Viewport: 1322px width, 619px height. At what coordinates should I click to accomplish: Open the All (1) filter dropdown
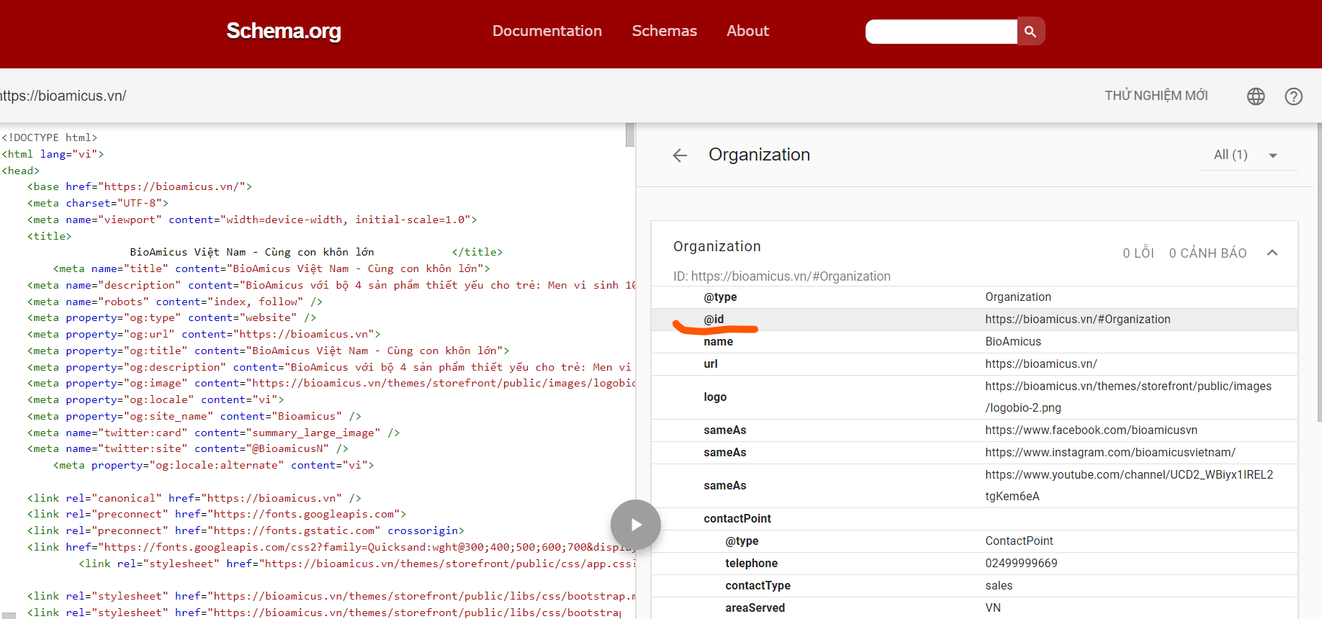pyautogui.click(x=1248, y=155)
